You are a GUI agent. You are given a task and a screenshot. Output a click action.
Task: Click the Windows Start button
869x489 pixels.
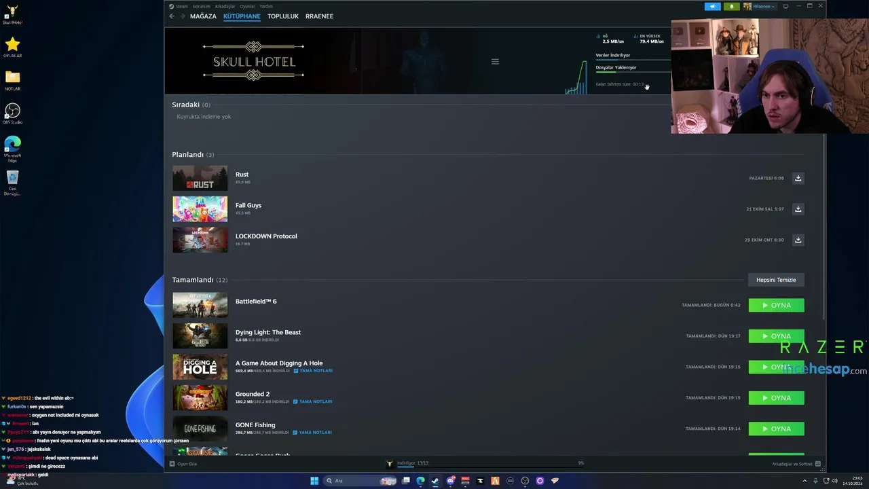coord(314,481)
